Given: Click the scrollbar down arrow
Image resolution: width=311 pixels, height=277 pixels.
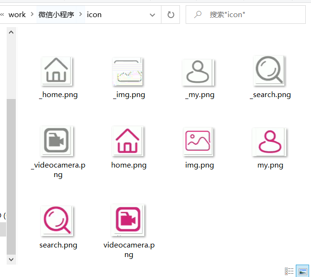Looking at the screenshot, I should pos(11,259).
